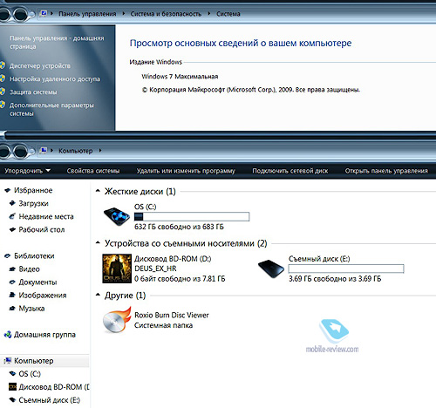Open the Deus Ex BD-ROM disc icon
The image size is (436, 408).
pyautogui.click(x=117, y=269)
